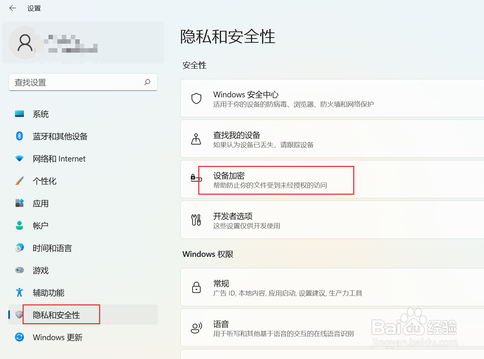Open the System settings category

tap(41, 114)
